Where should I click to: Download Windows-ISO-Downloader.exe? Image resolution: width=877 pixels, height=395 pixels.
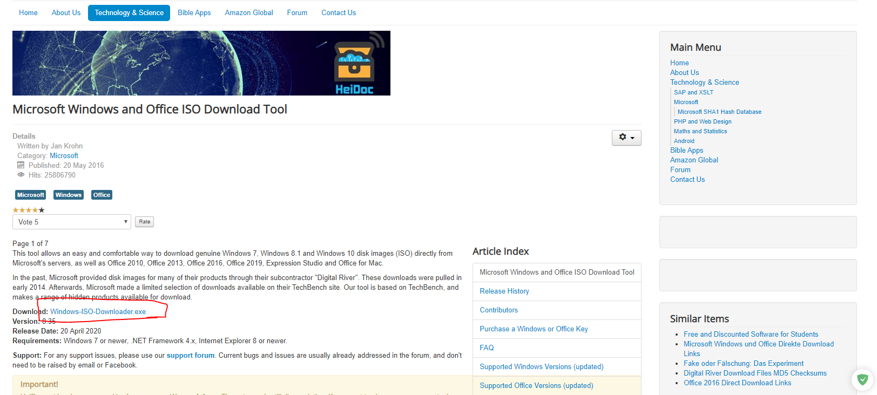pos(98,311)
